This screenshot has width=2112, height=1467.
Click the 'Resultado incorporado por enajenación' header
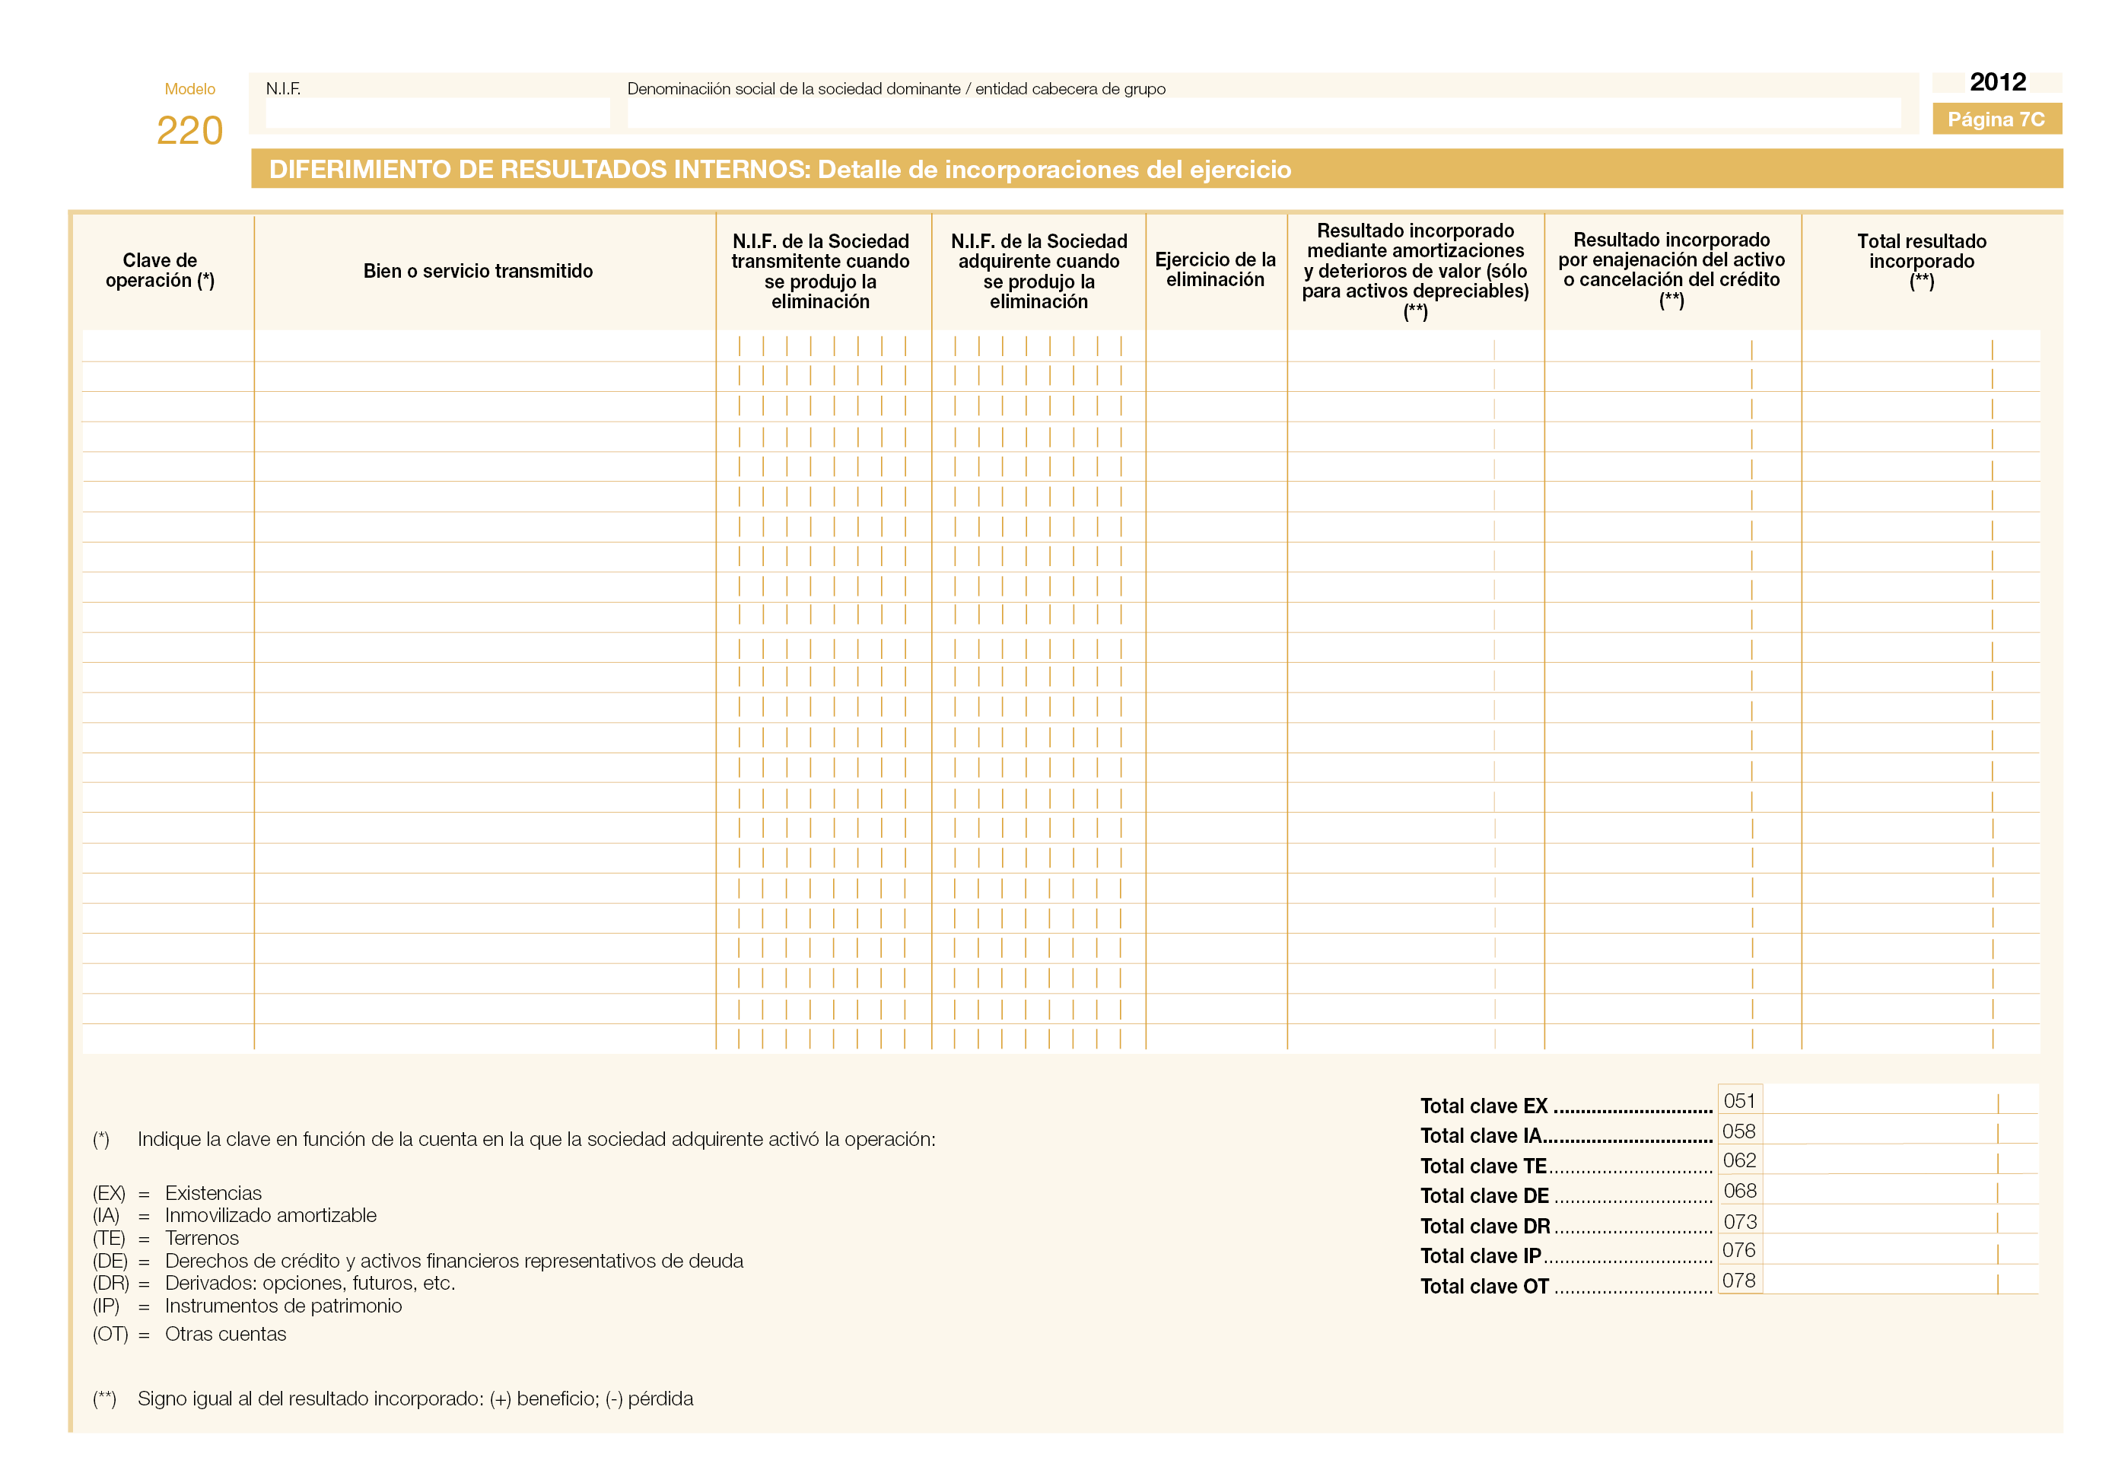1671,269
